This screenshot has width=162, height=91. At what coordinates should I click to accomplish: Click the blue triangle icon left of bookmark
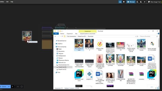point(120,2)
